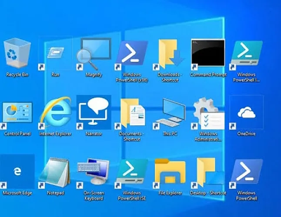Image resolution: width=281 pixels, height=217 pixels.
Task: Click the "Magnify" label text
Action: pos(94,74)
